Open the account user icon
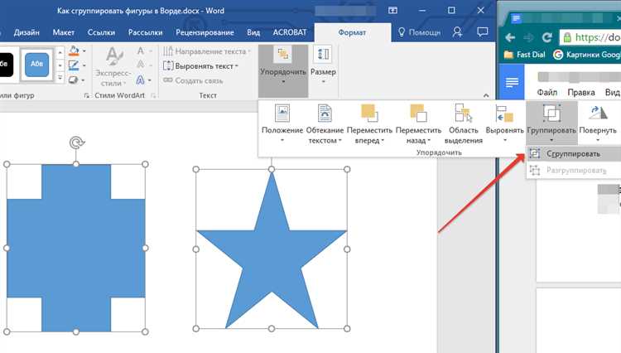 [x=457, y=32]
